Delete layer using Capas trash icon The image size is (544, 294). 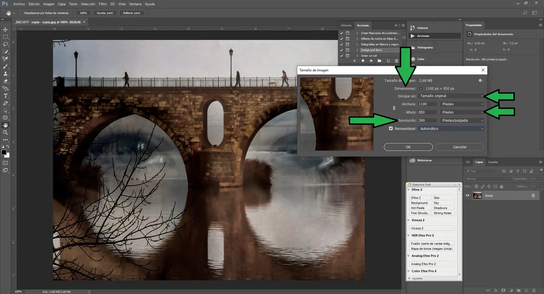pos(534,291)
